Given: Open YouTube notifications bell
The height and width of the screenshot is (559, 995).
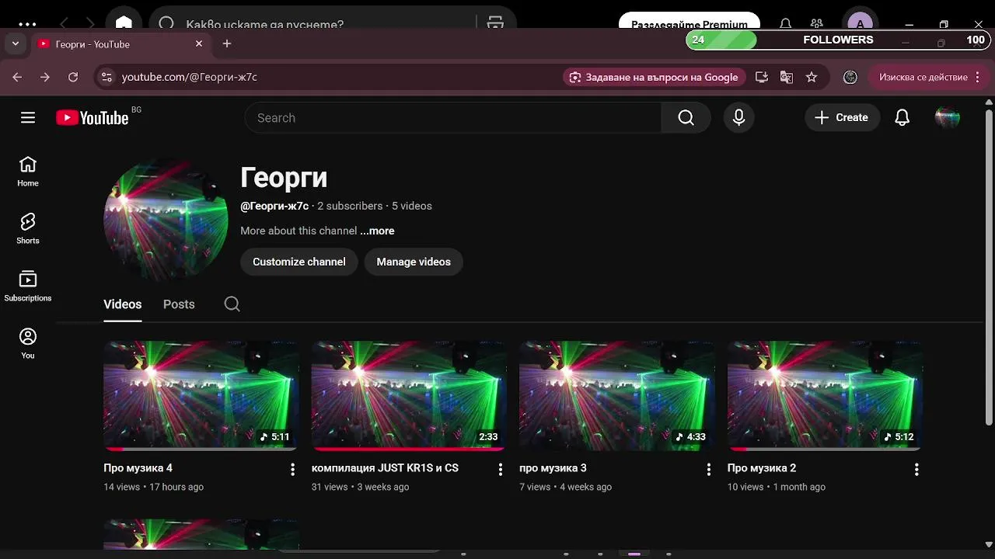Looking at the screenshot, I should [x=902, y=118].
